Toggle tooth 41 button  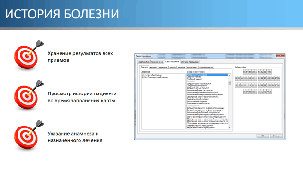[x=256, y=85]
